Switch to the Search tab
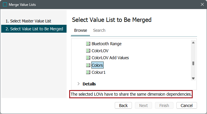Image resolution: width=207 pixels, height=114 pixels. 99,30
